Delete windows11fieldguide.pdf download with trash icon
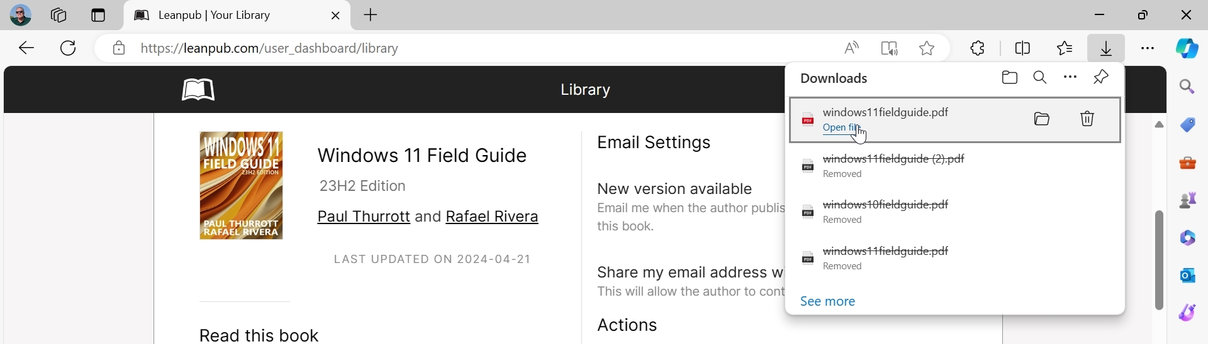The height and width of the screenshot is (344, 1208). click(1088, 119)
